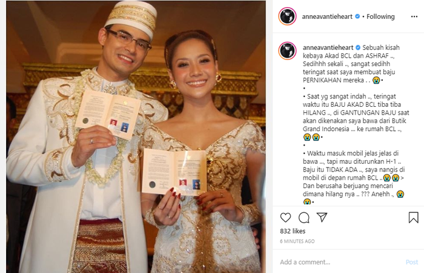Image resolution: width=424 pixels, height=273 pixels.
Task: Click verified badge in caption
Action: [358, 48]
